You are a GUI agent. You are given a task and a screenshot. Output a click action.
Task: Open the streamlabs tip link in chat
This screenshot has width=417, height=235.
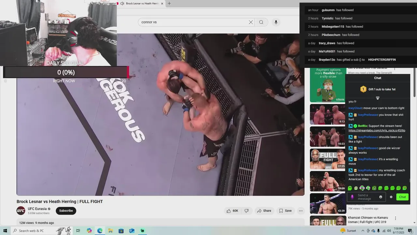377,131
